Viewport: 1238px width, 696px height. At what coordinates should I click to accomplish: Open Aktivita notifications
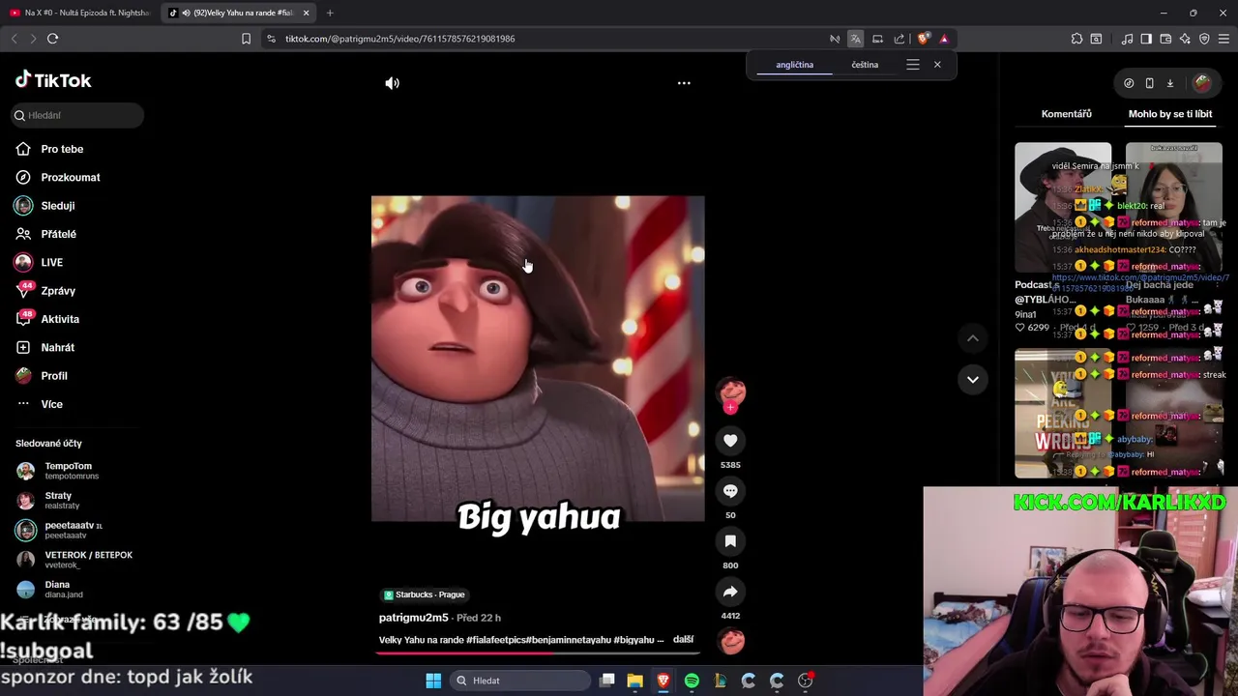(60, 319)
